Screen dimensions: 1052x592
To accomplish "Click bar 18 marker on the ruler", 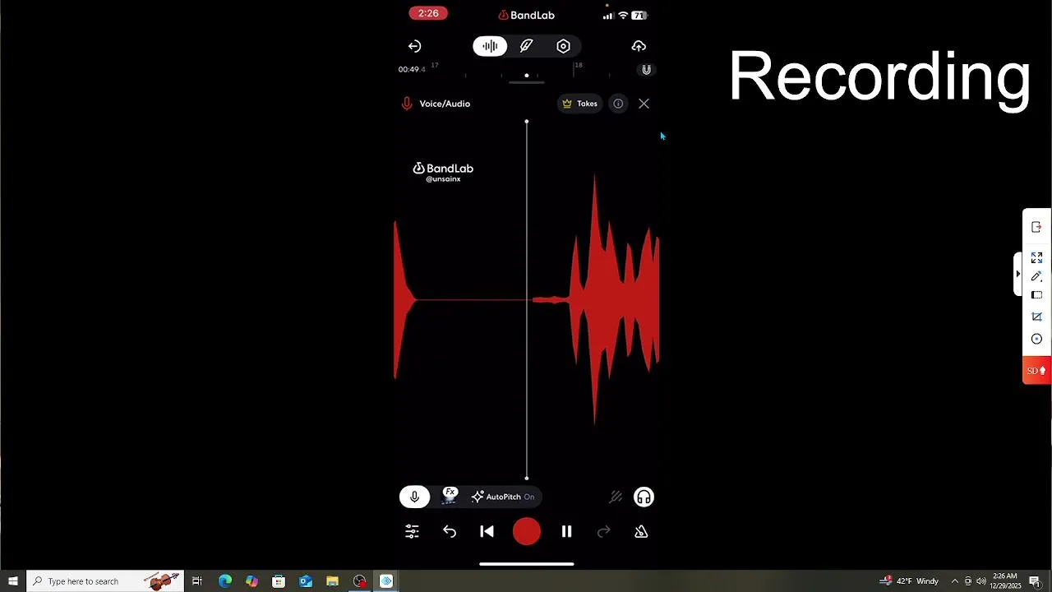I will (x=579, y=65).
